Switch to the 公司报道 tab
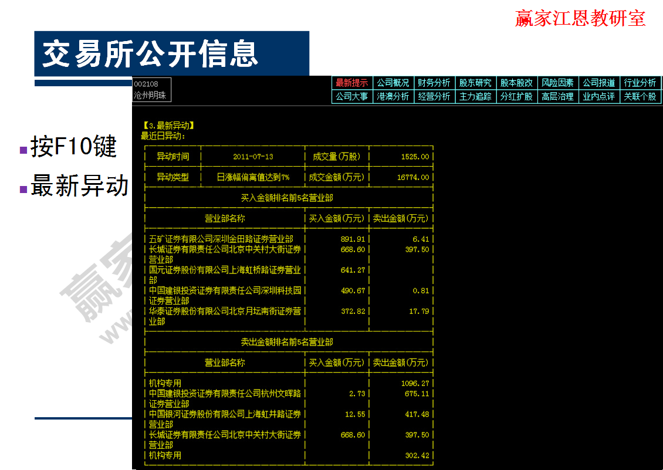The image size is (663, 470). point(598,83)
